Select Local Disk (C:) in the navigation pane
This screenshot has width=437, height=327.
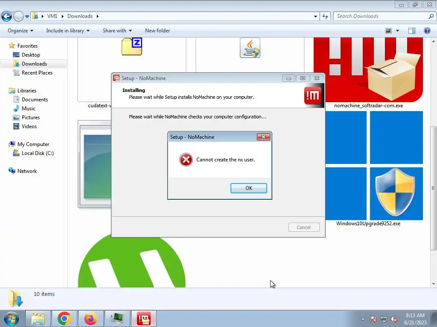point(38,153)
